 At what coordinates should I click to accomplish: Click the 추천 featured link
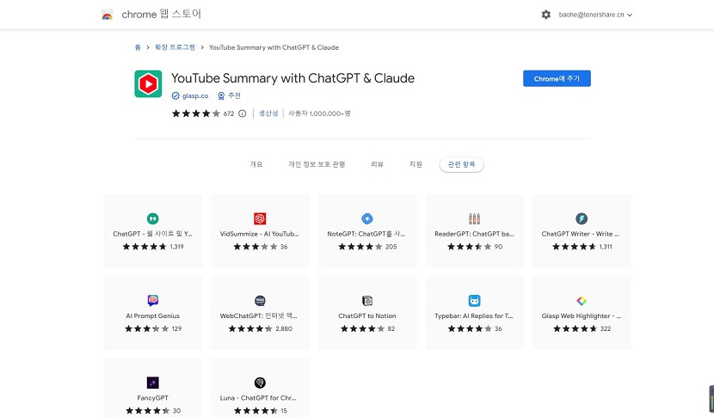[x=234, y=95]
